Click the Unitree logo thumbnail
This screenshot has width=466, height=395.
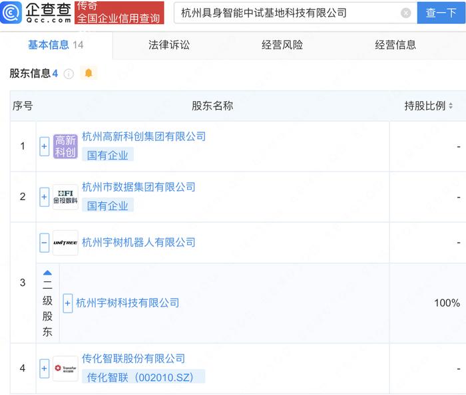pyautogui.click(x=65, y=243)
